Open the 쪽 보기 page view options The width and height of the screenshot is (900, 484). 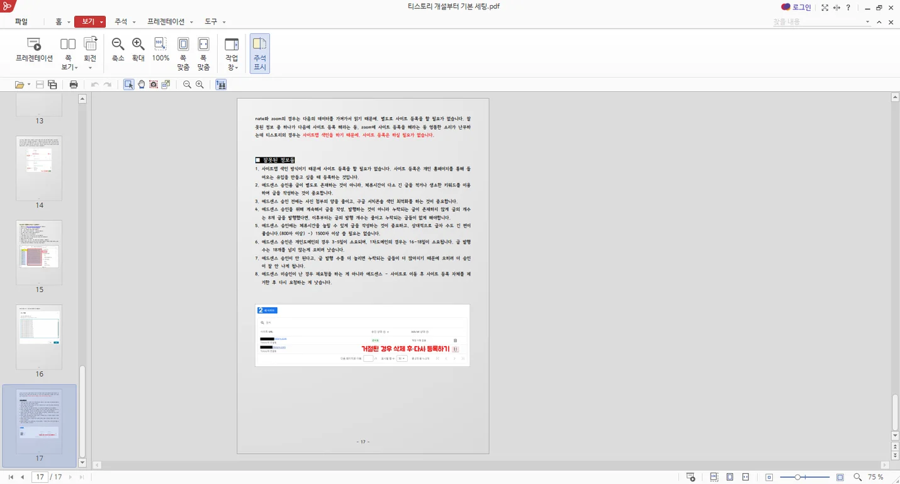click(68, 53)
